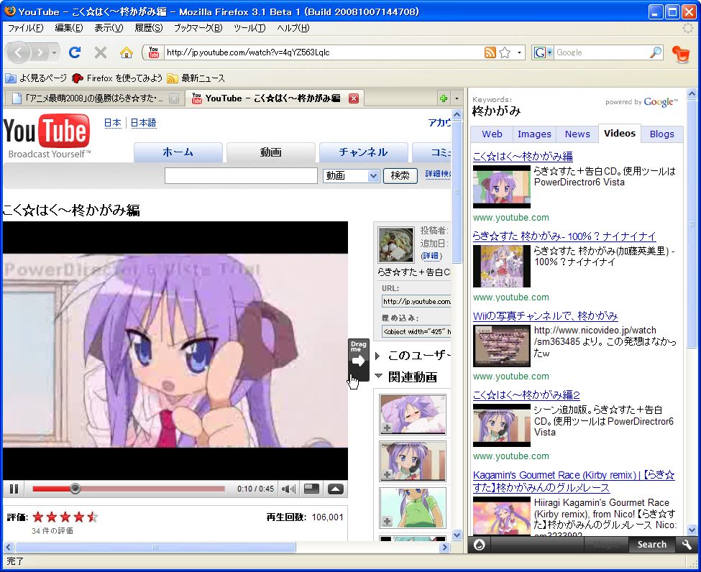Click the YouTube site icon in address bar
Image resolution: width=701 pixels, height=572 pixels.
(153, 52)
